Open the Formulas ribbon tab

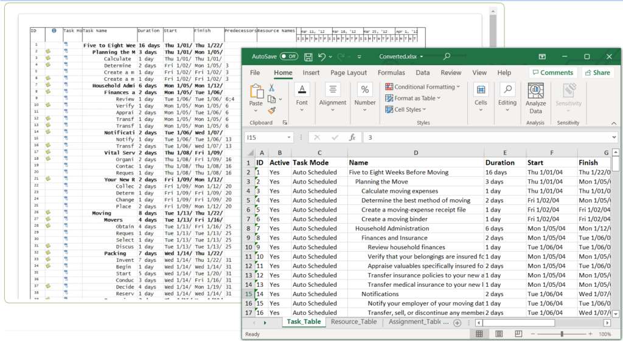pyautogui.click(x=391, y=72)
